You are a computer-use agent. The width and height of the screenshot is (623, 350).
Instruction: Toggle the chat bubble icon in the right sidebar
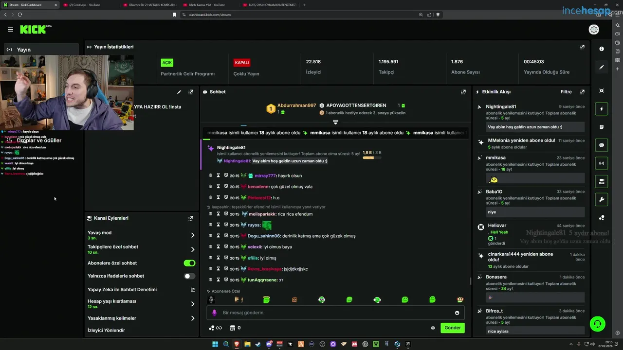[602, 145]
